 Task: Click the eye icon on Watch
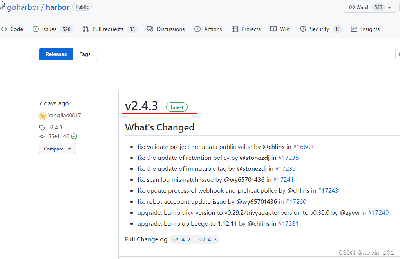[352, 7]
